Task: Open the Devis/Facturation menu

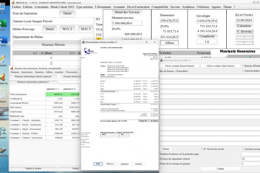Action: (138, 7)
